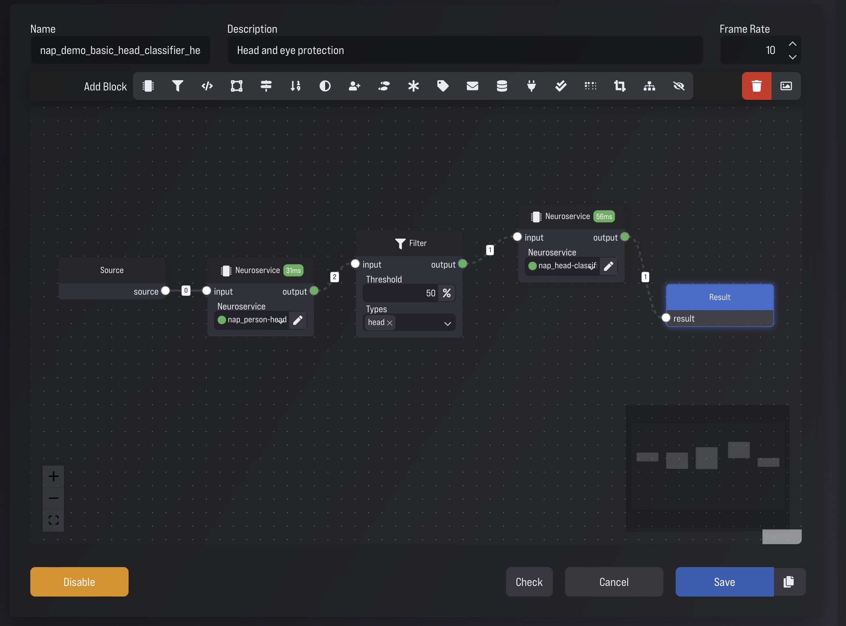Click the add-person block icon
The image size is (846, 626).
(355, 86)
